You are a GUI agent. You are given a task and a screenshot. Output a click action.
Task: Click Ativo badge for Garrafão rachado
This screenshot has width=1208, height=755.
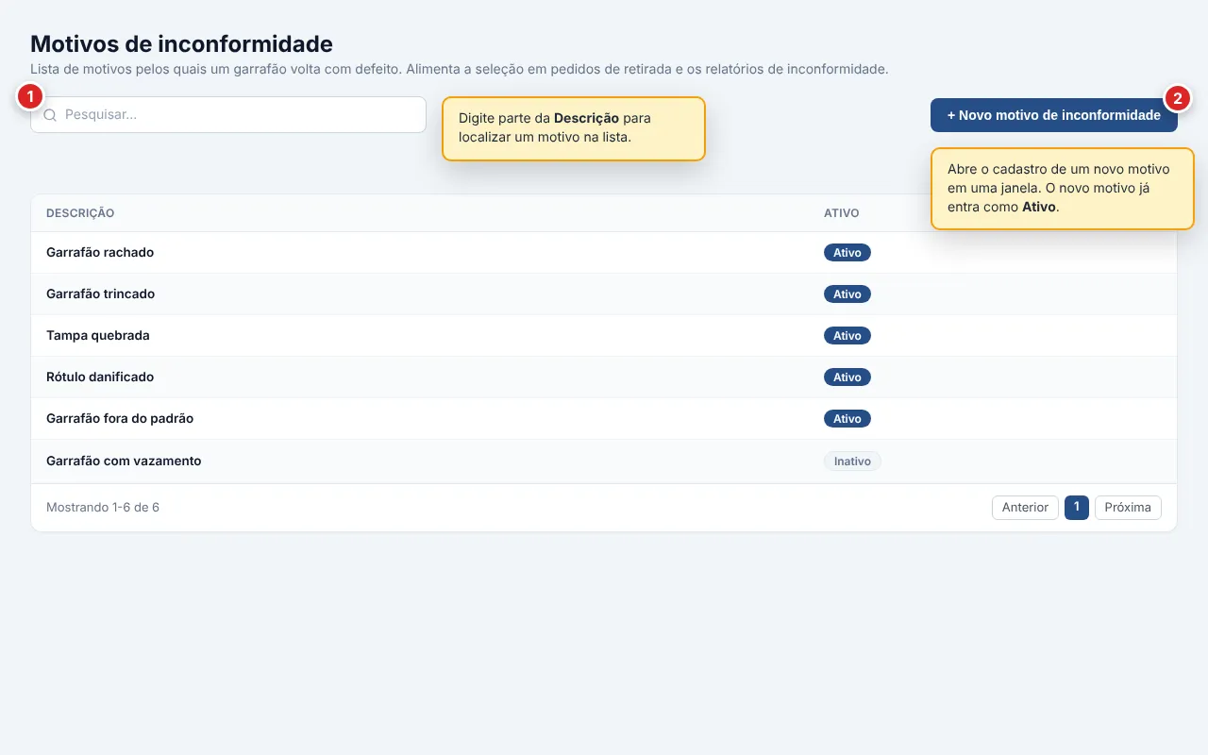(847, 253)
